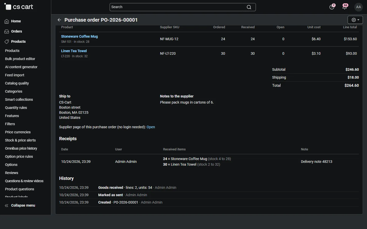Open Smart collections

click(19, 99)
